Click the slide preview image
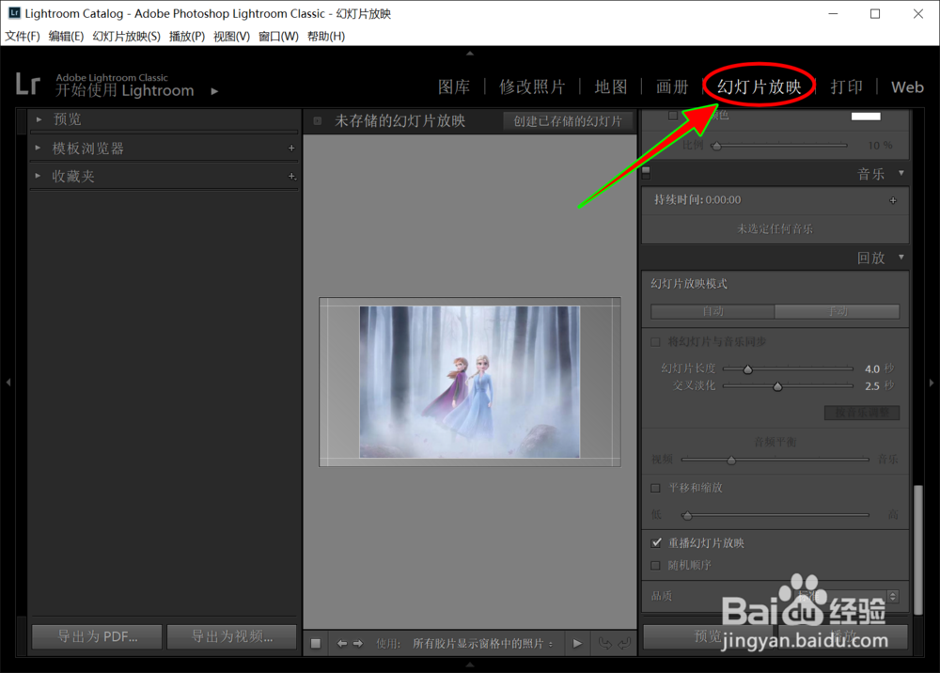The height and width of the screenshot is (673, 940). click(469, 382)
